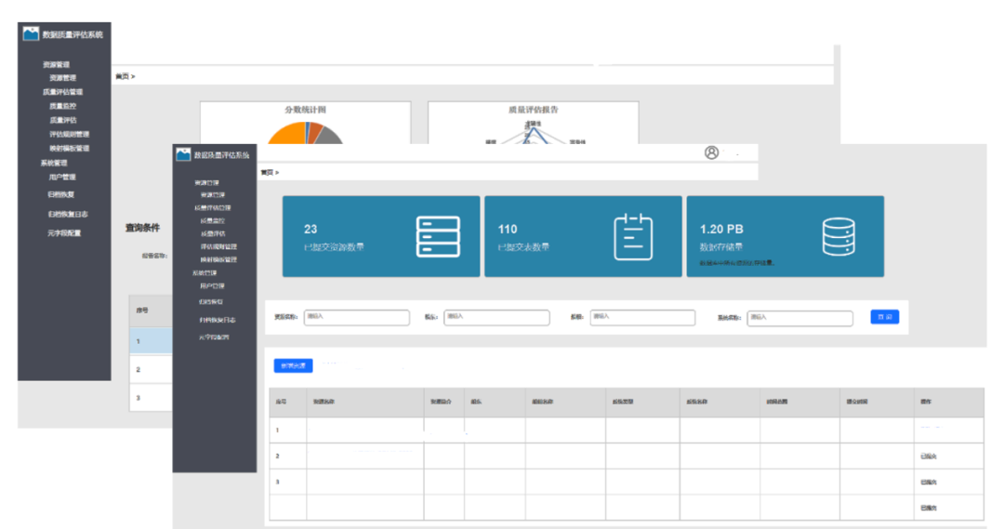Click the logo icon in the front window sidebar
This screenshot has width=1004, height=529.
(x=183, y=155)
